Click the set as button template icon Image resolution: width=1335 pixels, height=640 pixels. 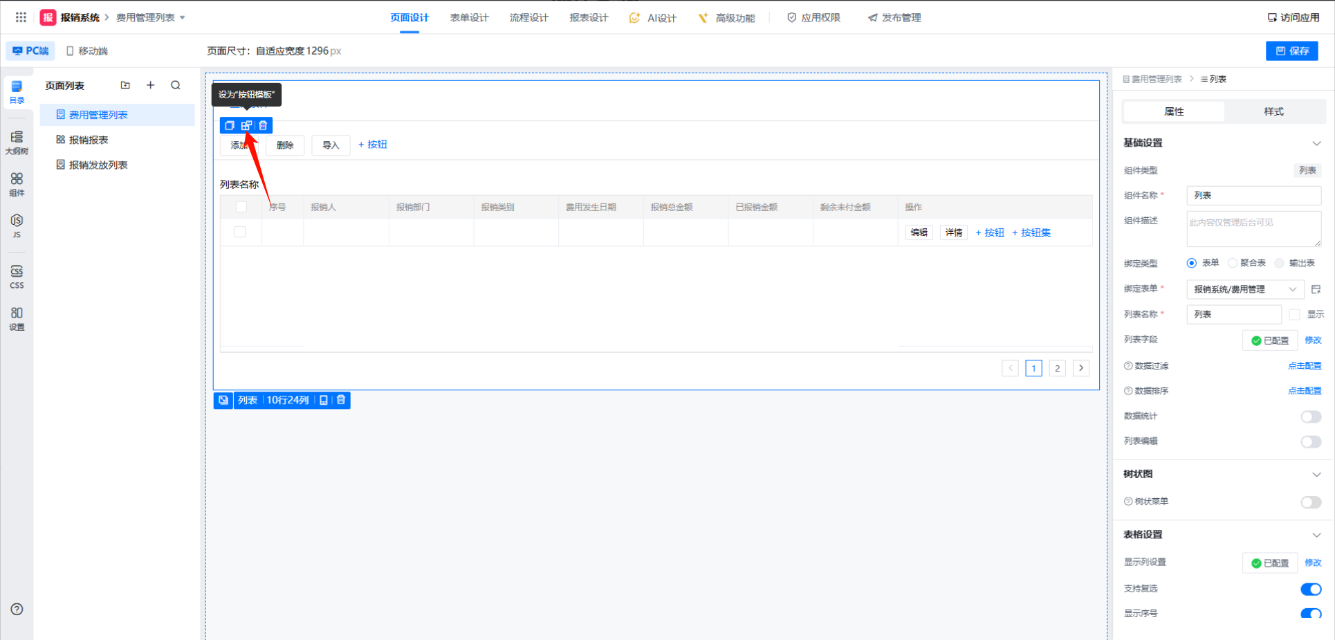point(246,125)
